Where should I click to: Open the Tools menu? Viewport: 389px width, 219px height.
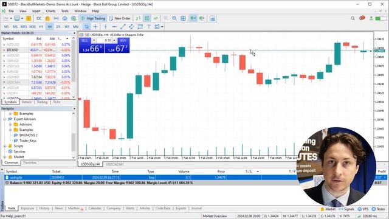click(65, 11)
